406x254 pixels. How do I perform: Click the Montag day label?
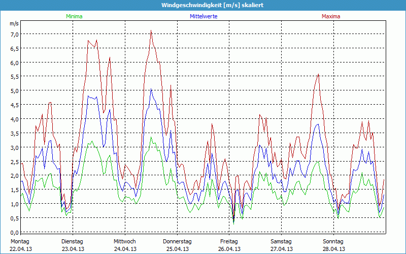coord(20,242)
